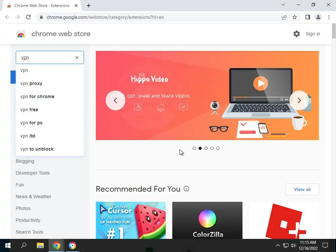This screenshot has height=252, width=336.
Task: View site information padlock
Action: (41, 17)
